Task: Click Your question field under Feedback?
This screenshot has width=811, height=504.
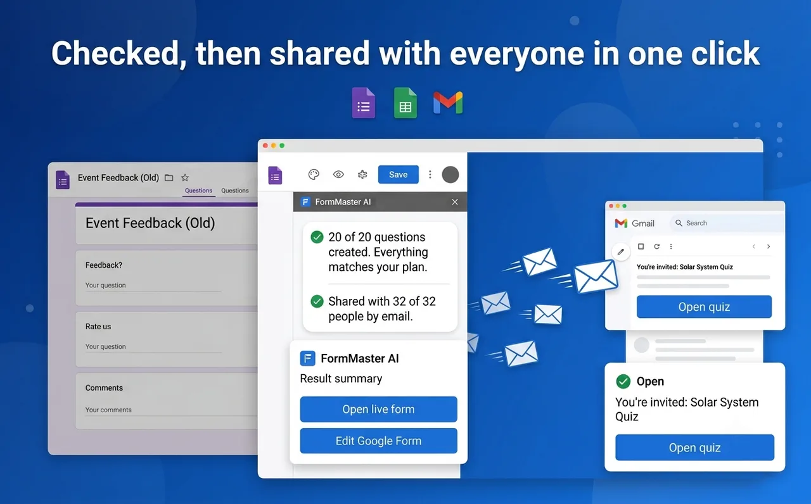Action: pyautogui.click(x=153, y=286)
